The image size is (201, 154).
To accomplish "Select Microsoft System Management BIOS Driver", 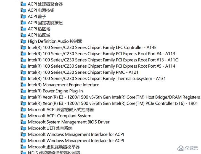I will click(x=68, y=122).
